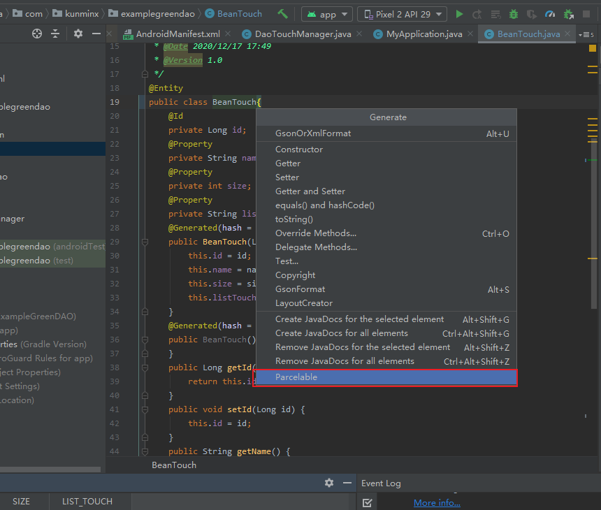The image size is (601, 510).
Task: Close the BeanTouch.java tab
Action: [567, 34]
